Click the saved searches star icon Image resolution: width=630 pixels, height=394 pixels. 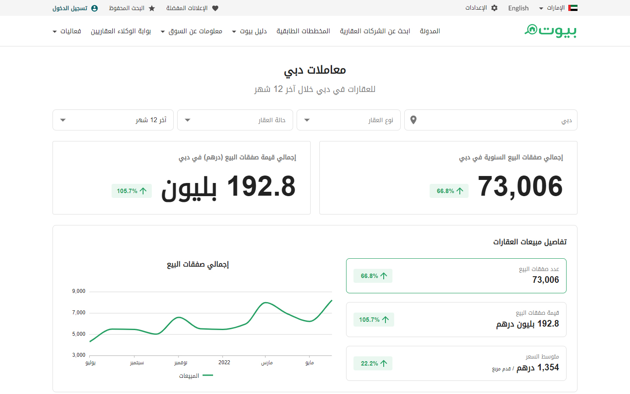coord(152,8)
